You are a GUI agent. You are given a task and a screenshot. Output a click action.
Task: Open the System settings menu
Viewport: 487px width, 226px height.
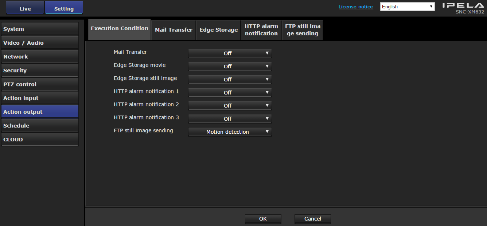[x=40, y=29]
